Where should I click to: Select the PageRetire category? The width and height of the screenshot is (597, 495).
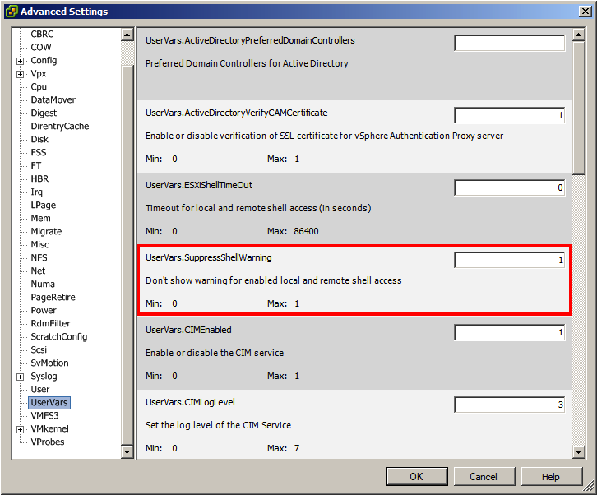[53, 297]
